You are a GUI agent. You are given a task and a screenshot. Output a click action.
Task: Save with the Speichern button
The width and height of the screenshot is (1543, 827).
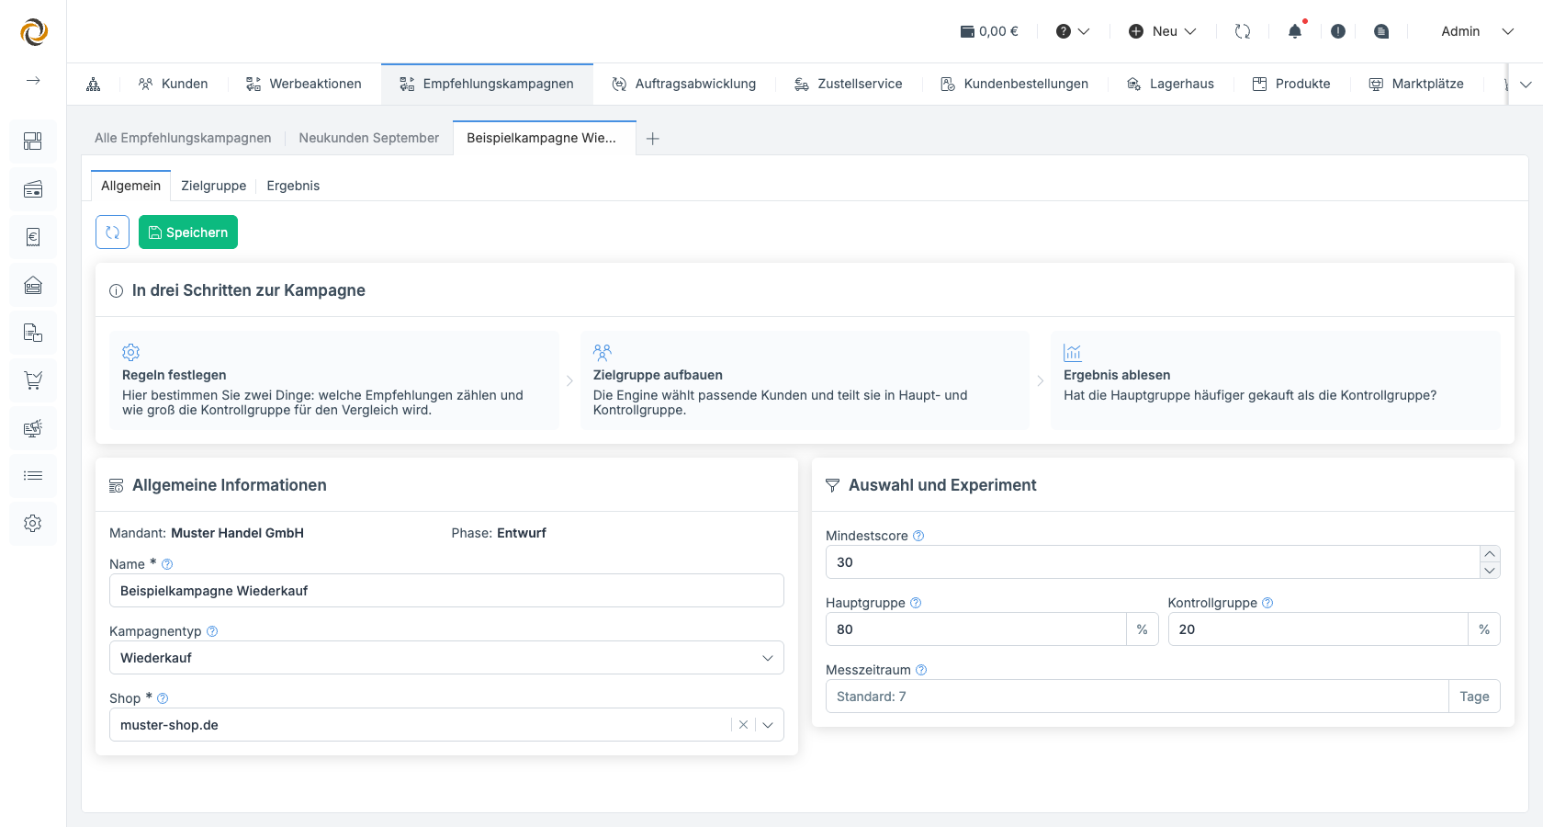coord(188,232)
